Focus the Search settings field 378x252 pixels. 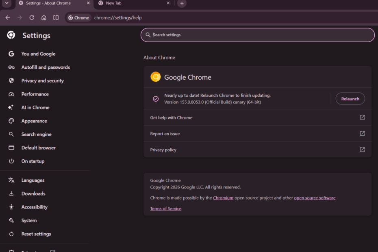click(257, 35)
